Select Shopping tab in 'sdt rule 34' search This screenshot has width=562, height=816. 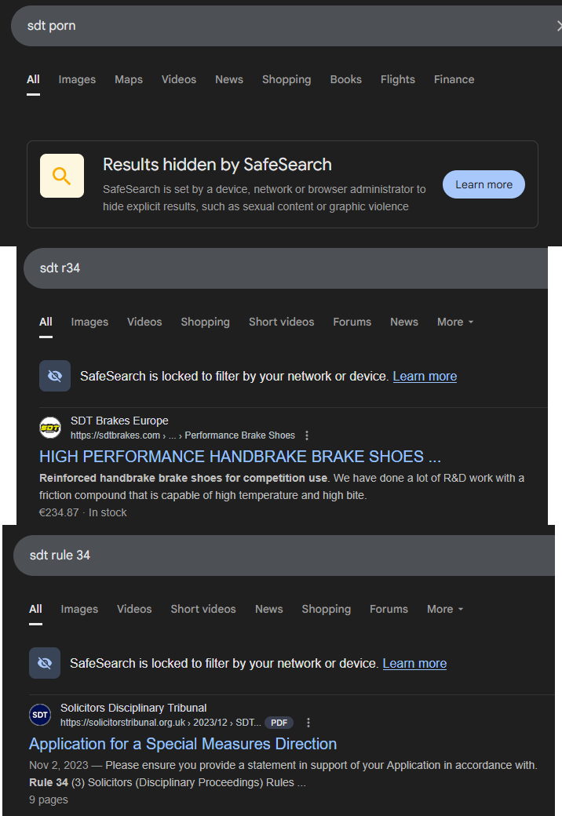327,609
